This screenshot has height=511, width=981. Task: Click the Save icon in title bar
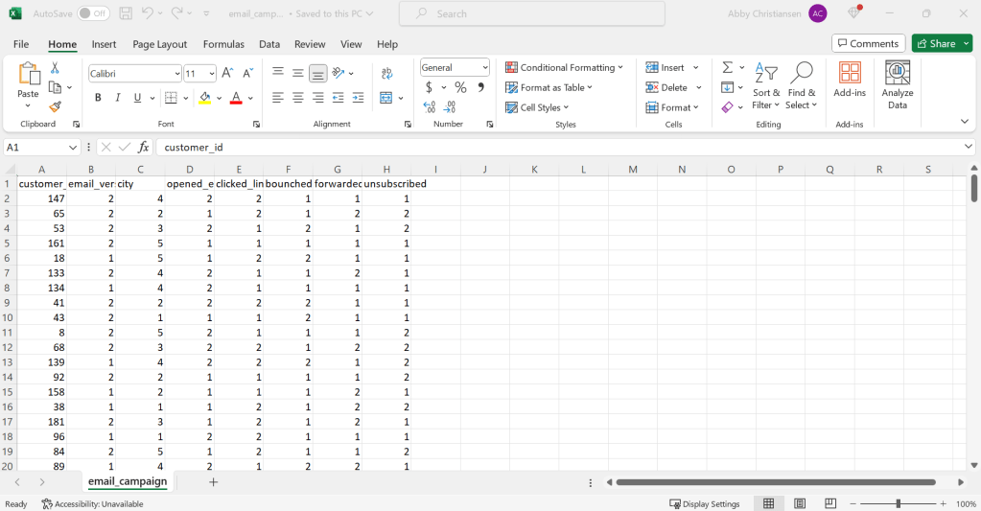click(126, 14)
